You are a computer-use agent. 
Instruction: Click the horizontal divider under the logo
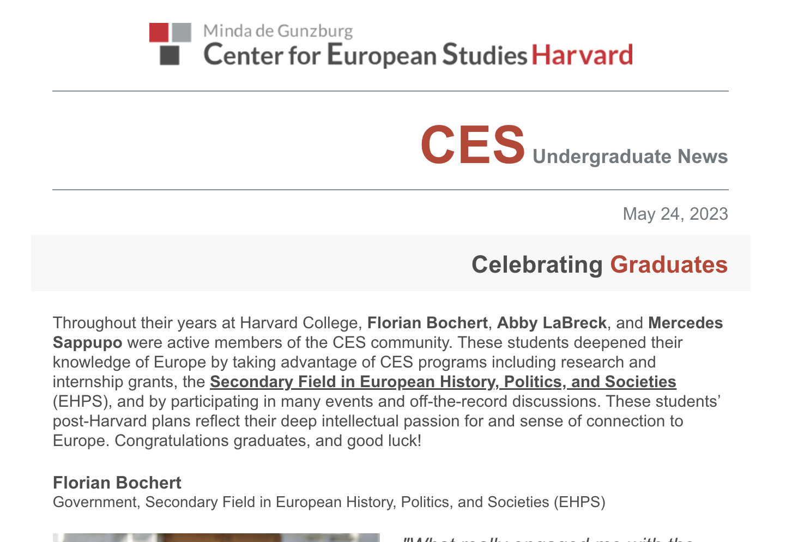tap(390, 91)
